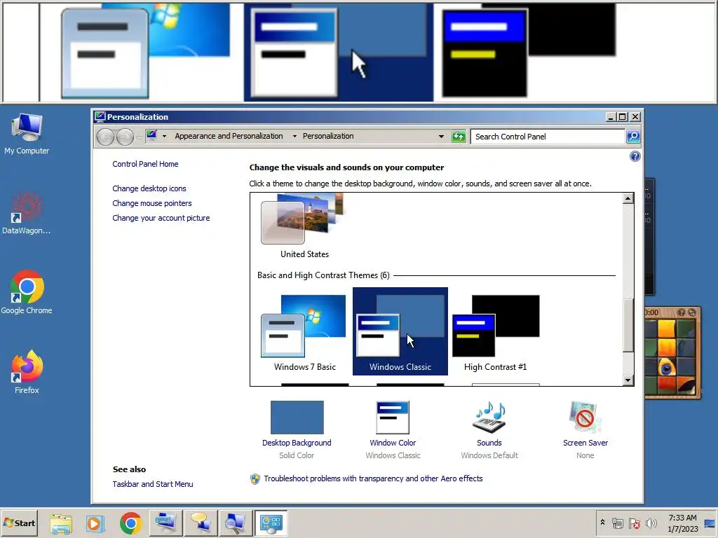Click puzzle gadget timer showing 0:00
The width and height of the screenshot is (718, 538).
tap(651, 312)
